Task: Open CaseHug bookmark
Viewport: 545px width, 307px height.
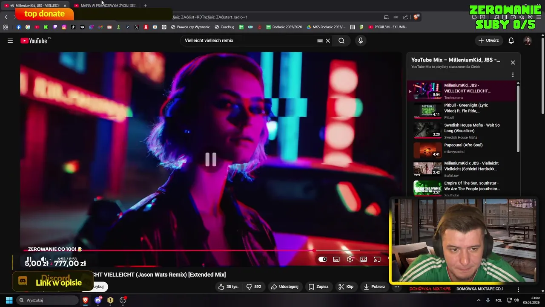Action: (x=224, y=27)
